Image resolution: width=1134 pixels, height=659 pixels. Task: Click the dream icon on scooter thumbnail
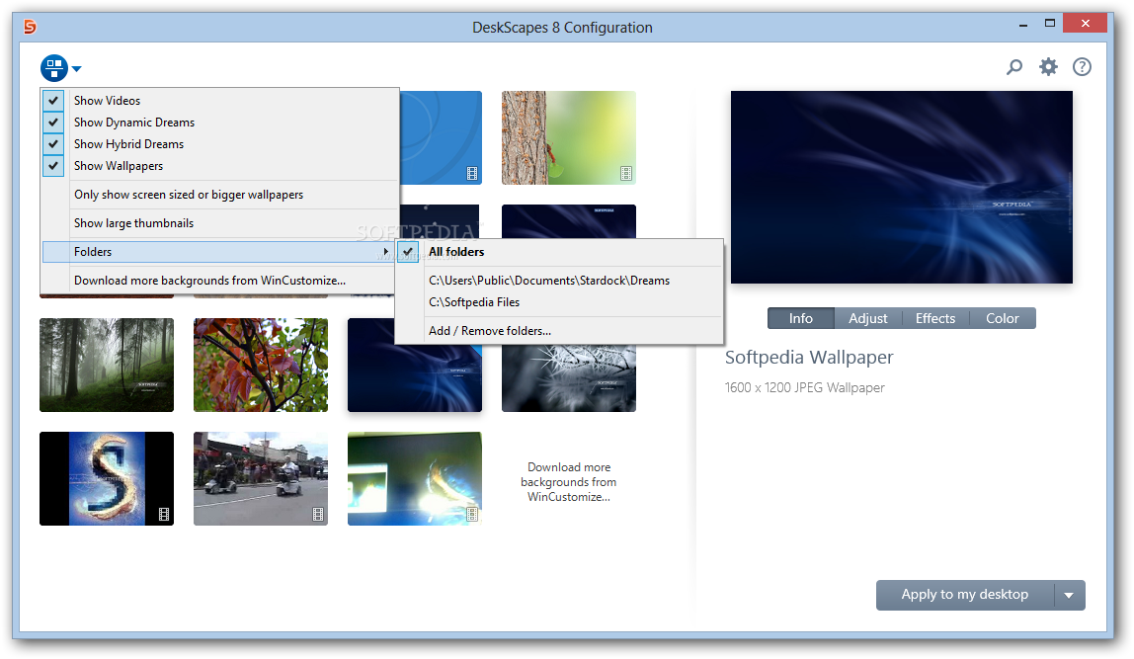click(x=318, y=515)
